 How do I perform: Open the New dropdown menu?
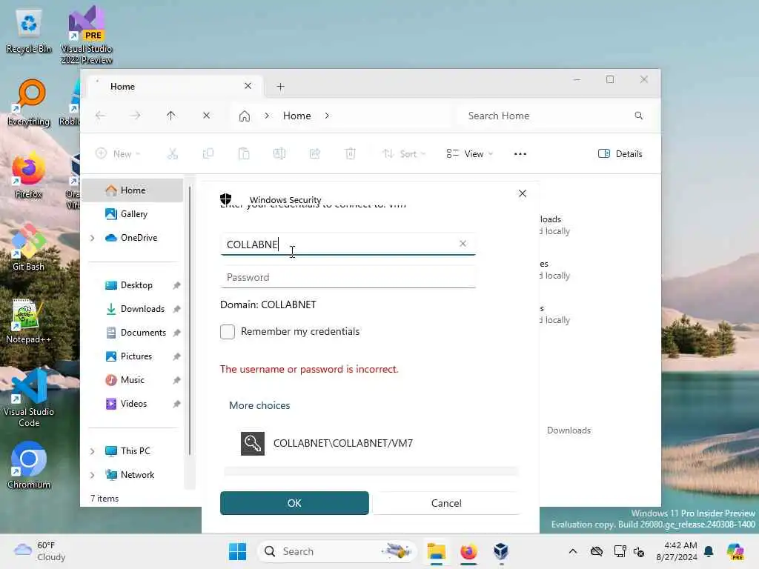coord(118,154)
